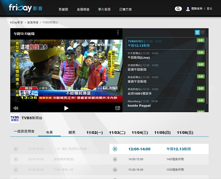The image size is (221, 179).
Task: Select the 11/02(一) schedule tab
Action: tap(95, 133)
